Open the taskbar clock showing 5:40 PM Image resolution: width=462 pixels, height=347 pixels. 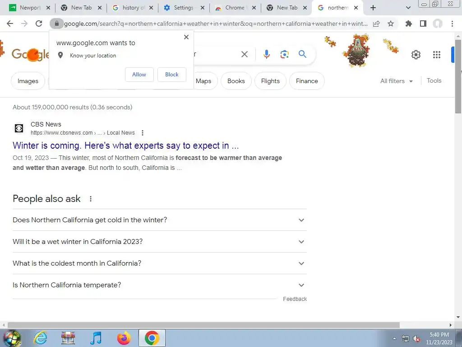[x=439, y=338]
